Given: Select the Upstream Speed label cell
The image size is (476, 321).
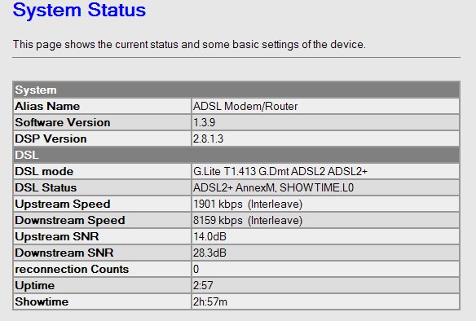Looking at the screenshot, I should 103,204.
